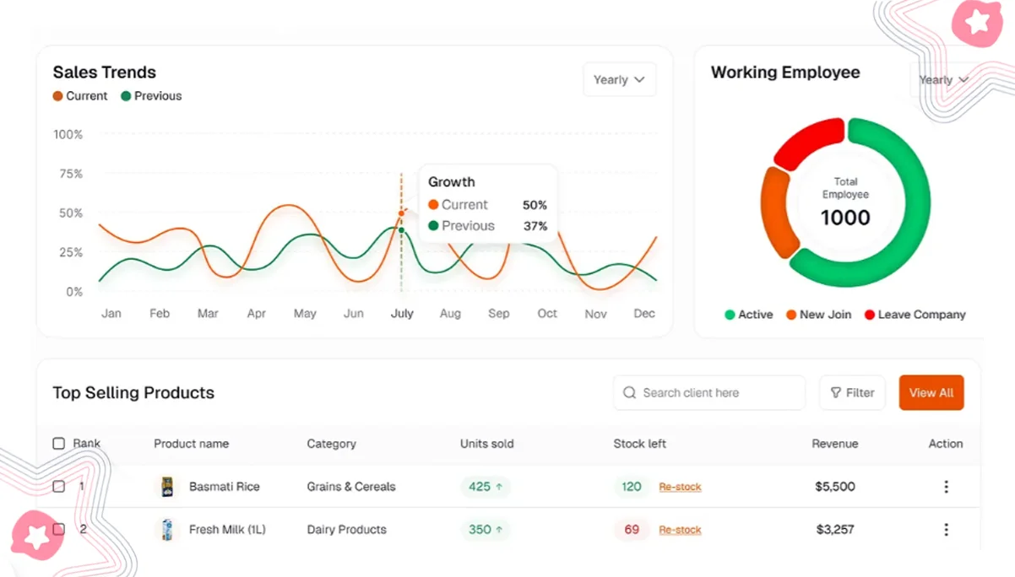1015x577 pixels.
Task: Click the Basmati Rice product thumbnail
Action: click(x=167, y=487)
